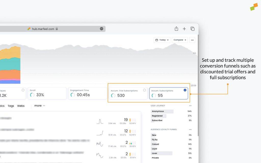Click the Engagement Time metric card
Screen dimensions: 261x163
pyautogui.click(x=87, y=93)
